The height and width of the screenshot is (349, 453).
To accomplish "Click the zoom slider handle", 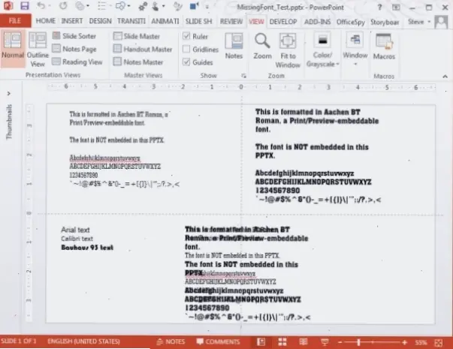I will point(358,342).
